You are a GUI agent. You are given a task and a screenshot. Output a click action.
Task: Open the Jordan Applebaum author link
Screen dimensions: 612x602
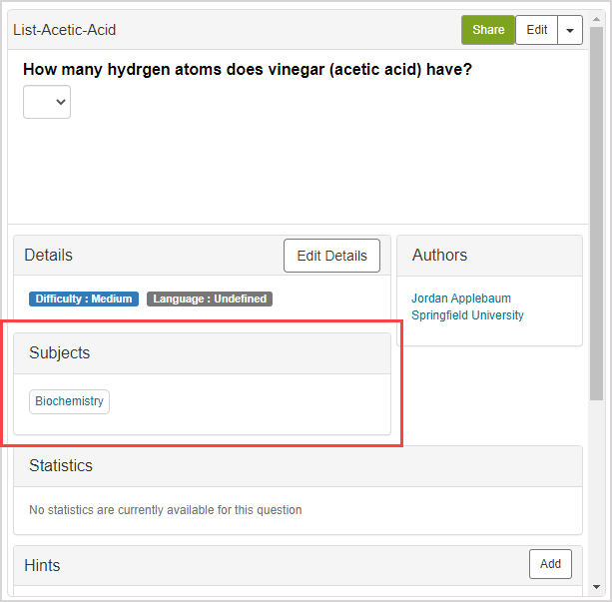[461, 299]
